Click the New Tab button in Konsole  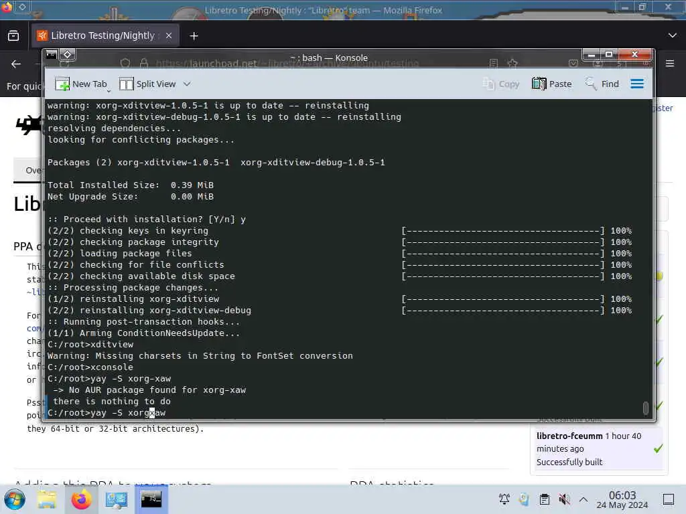coord(81,84)
